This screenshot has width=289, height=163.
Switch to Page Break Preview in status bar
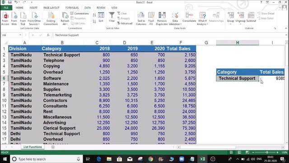click(247, 153)
